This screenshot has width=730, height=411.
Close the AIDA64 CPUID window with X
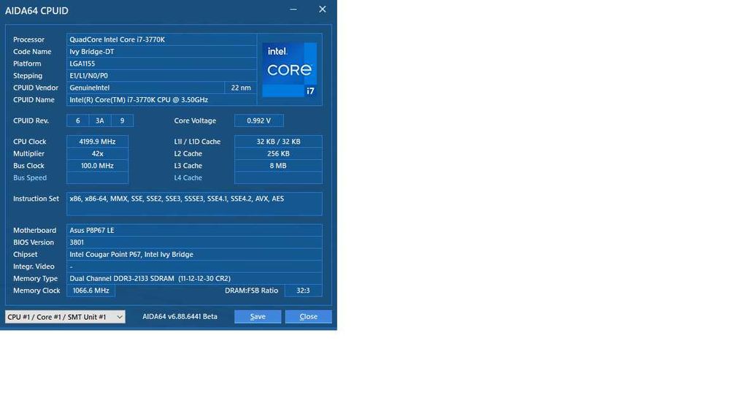[322, 9]
